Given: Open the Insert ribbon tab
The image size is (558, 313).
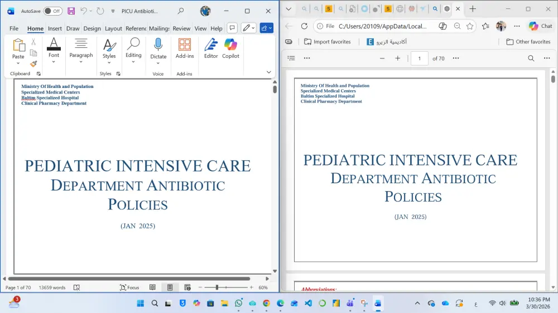Looking at the screenshot, I should [55, 28].
